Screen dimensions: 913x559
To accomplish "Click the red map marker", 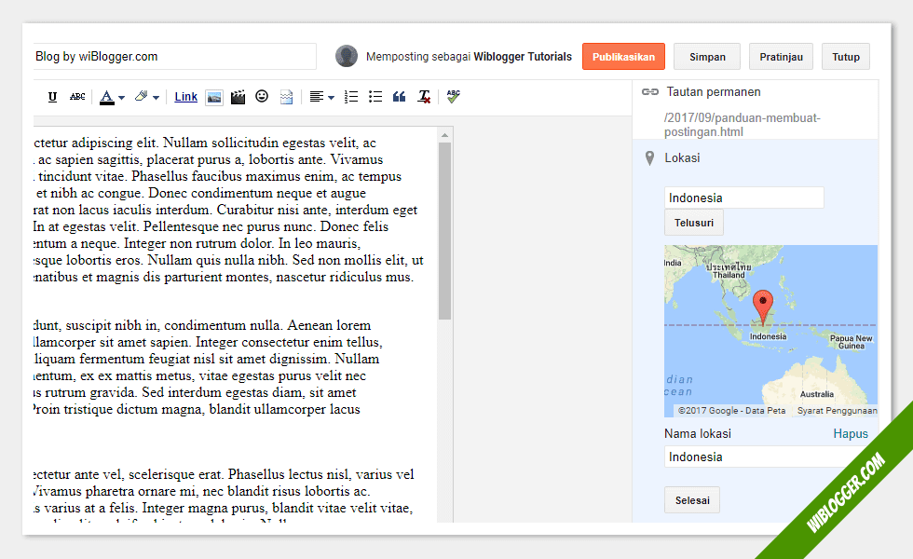I will coord(763,306).
